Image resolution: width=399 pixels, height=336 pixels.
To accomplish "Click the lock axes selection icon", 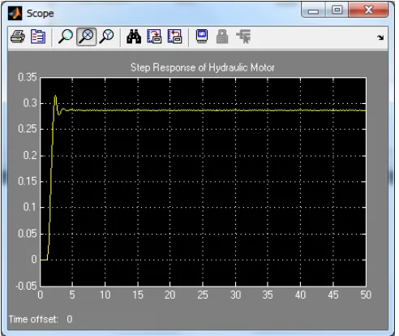I will coord(222,37).
